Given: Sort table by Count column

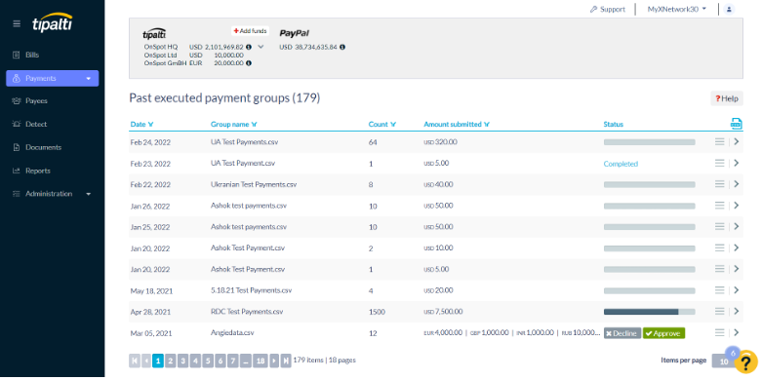Looking at the screenshot, I should [x=381, y=125].
